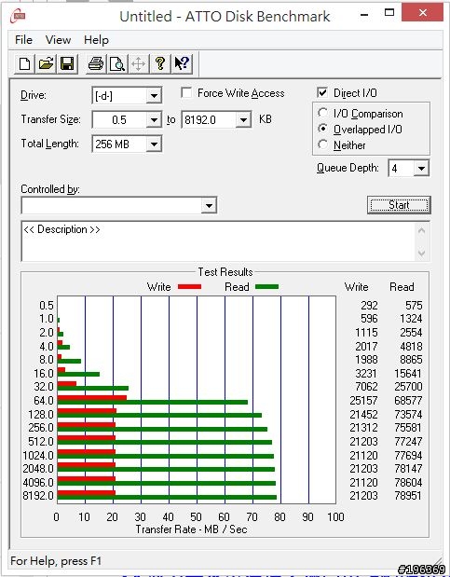
Task: Select the Neither radio button
Action: (x=322, y=144)
